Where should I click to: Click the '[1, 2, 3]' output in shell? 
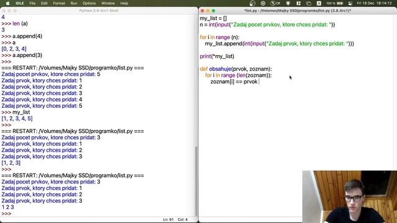(x=11, y=163)
